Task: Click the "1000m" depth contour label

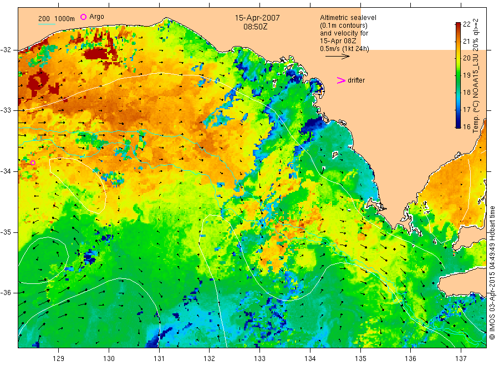Action: 65,19
